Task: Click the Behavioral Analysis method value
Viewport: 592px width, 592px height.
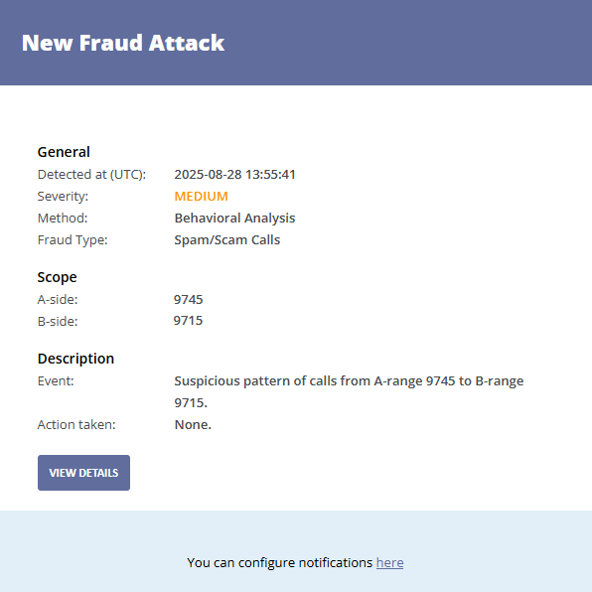Action: pos(234,219)
